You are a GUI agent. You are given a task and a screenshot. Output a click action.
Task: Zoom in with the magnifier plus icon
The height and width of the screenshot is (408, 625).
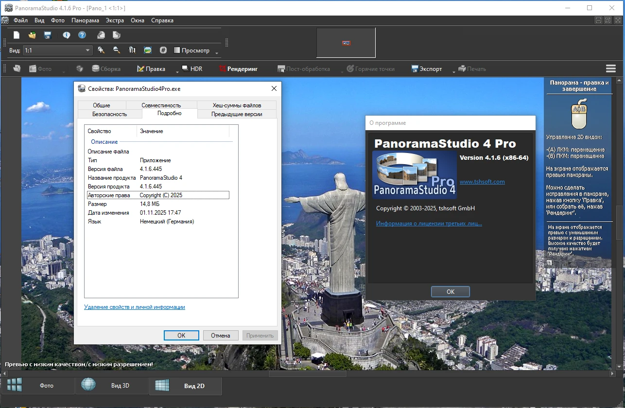(x=101, y=50)
